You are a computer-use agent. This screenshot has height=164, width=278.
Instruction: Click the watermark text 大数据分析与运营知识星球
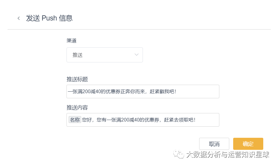tap(228, 154)
